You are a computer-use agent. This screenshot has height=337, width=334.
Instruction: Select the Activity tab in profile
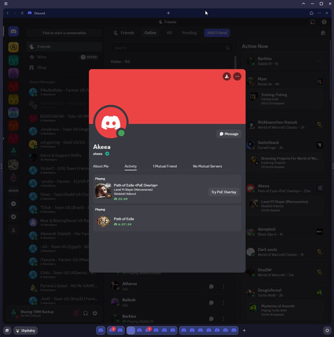(131, 166)
